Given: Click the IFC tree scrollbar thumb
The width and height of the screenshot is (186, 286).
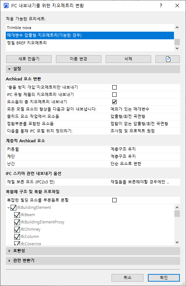Looking at the screenshot, I should 177,214.
